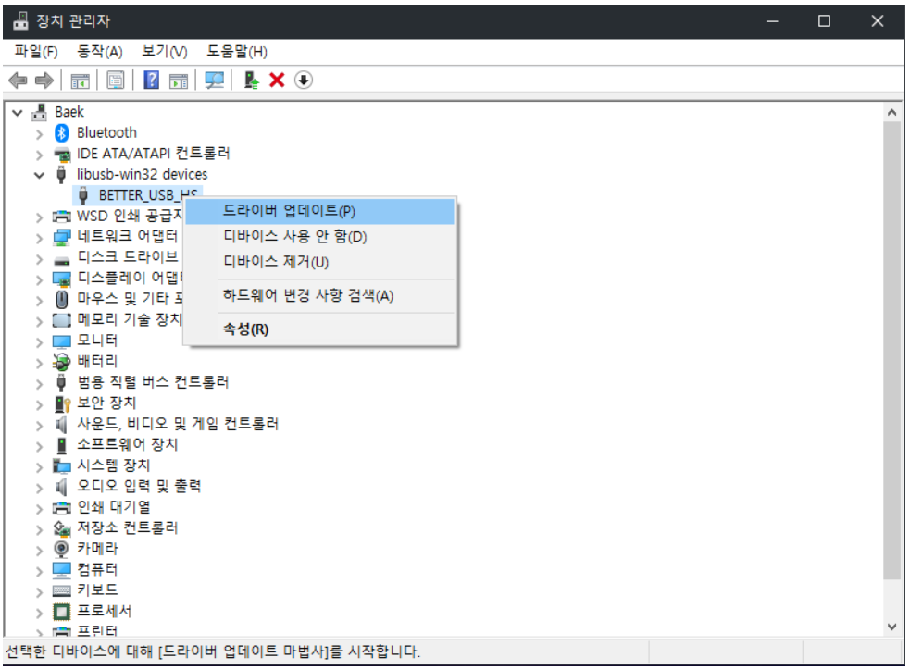Click the 배터리 battery icon
This screenshot has height=670, width=910.
[x=61, y=362]
